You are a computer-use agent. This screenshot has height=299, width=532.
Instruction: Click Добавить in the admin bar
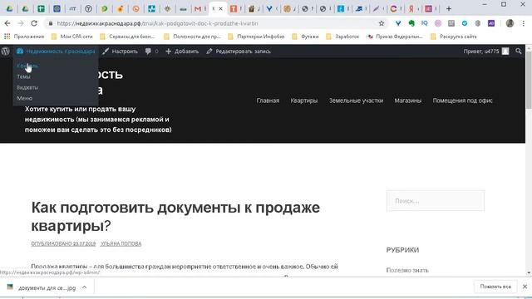coord(182,51)
